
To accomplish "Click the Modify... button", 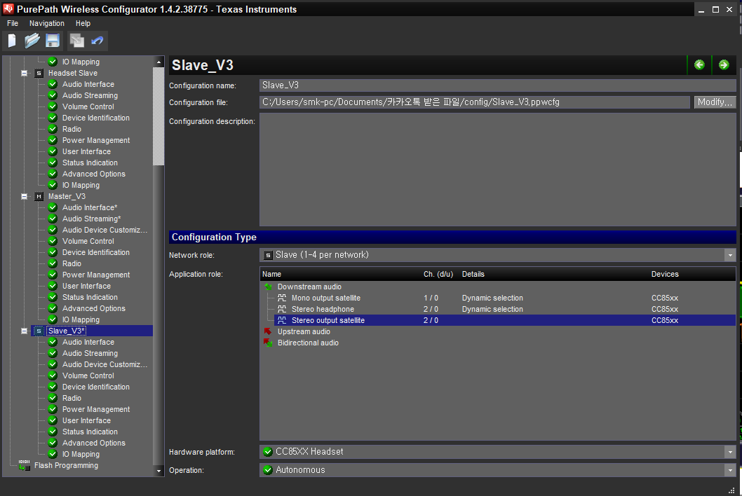I will (715, 102).
